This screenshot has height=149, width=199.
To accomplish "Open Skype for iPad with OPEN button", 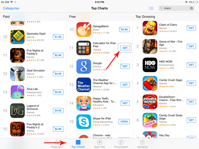I will coord(124,122).
